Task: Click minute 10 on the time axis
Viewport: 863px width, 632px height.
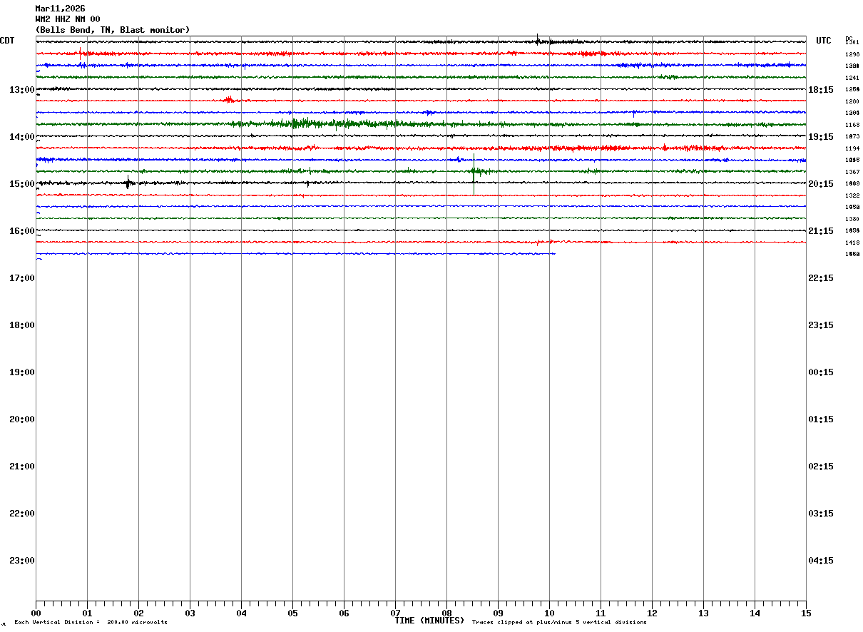Action: (x=549, y=613)
